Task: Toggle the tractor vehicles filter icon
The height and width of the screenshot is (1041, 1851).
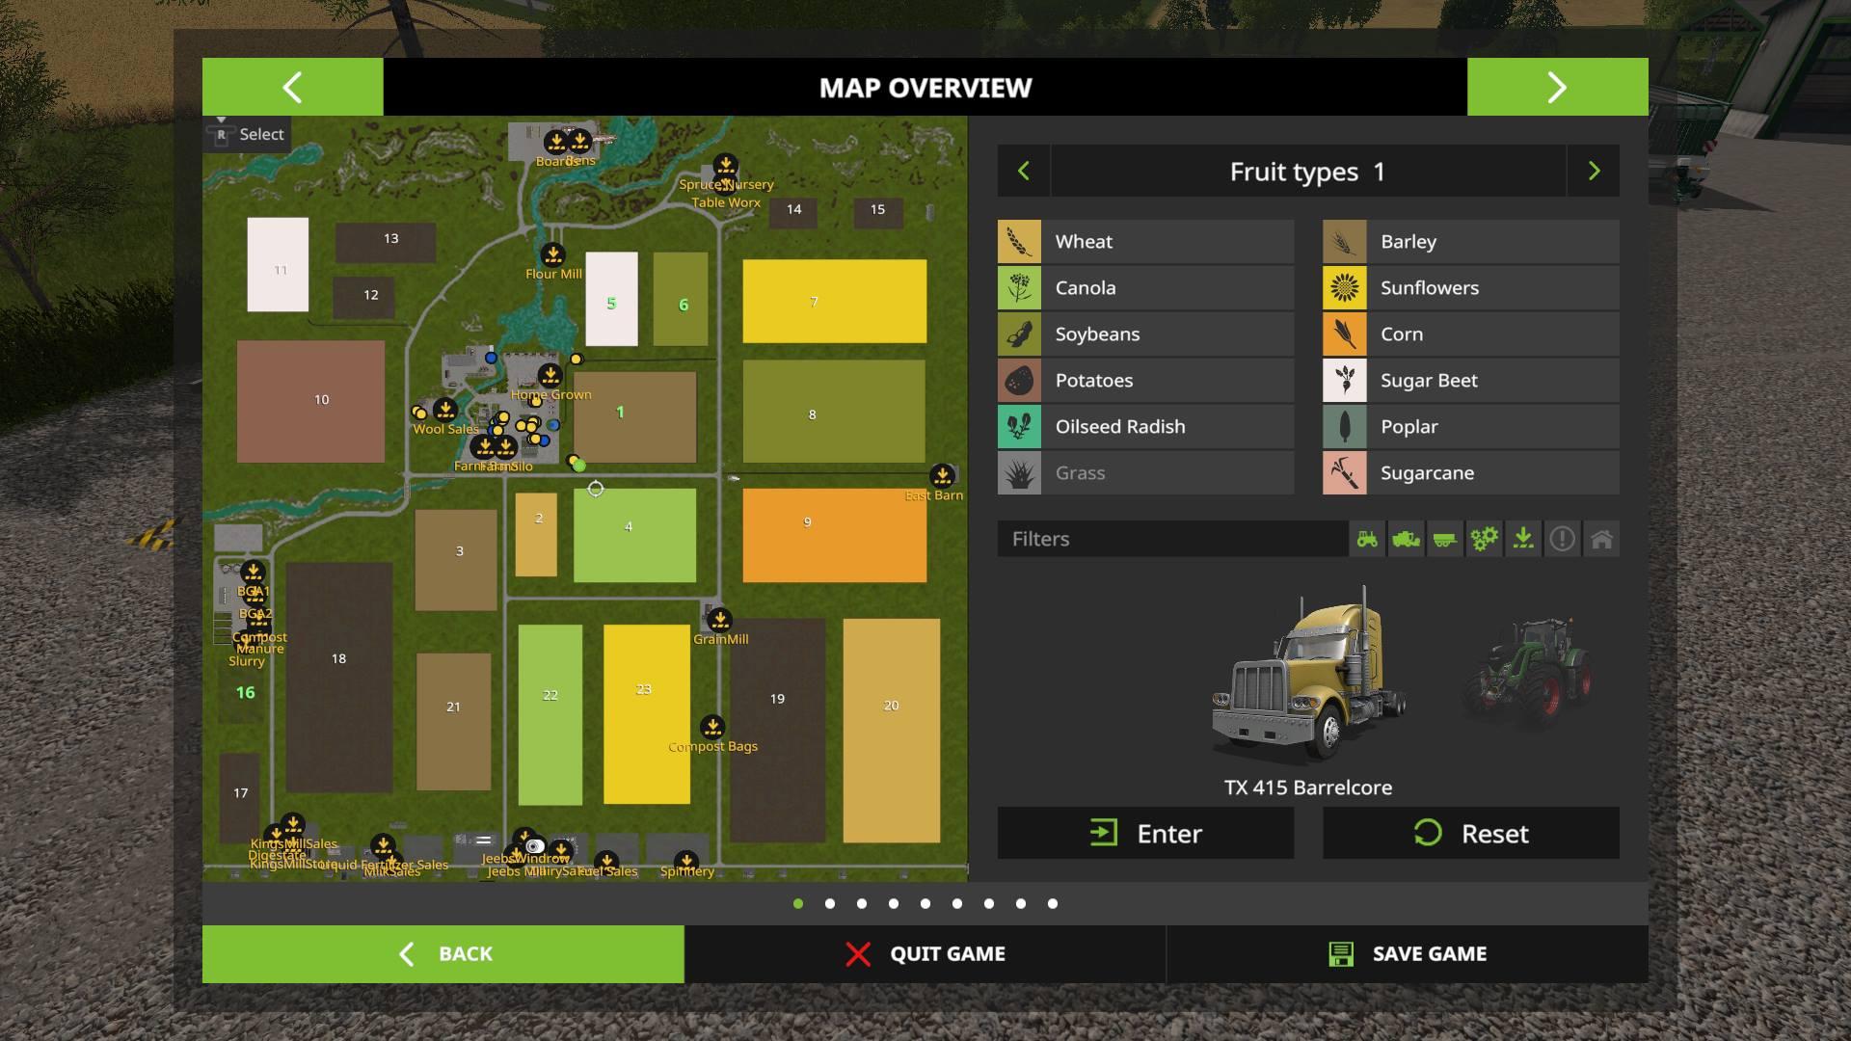Action: [x=1367, y=539]
